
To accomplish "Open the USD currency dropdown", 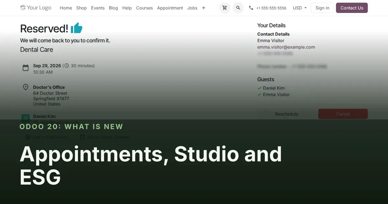I will pos(300,8).
